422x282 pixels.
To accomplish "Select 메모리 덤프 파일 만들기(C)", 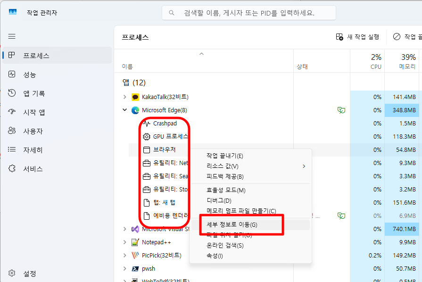I will (x=250, y=211).
